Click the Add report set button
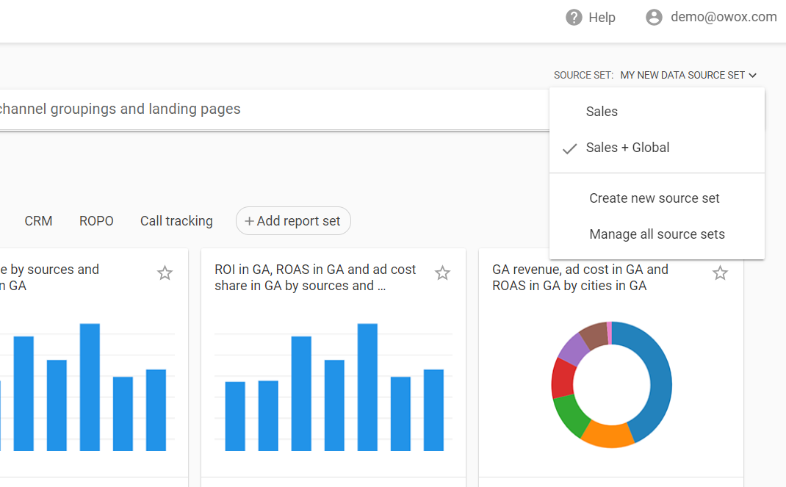 tap(293, 221)
